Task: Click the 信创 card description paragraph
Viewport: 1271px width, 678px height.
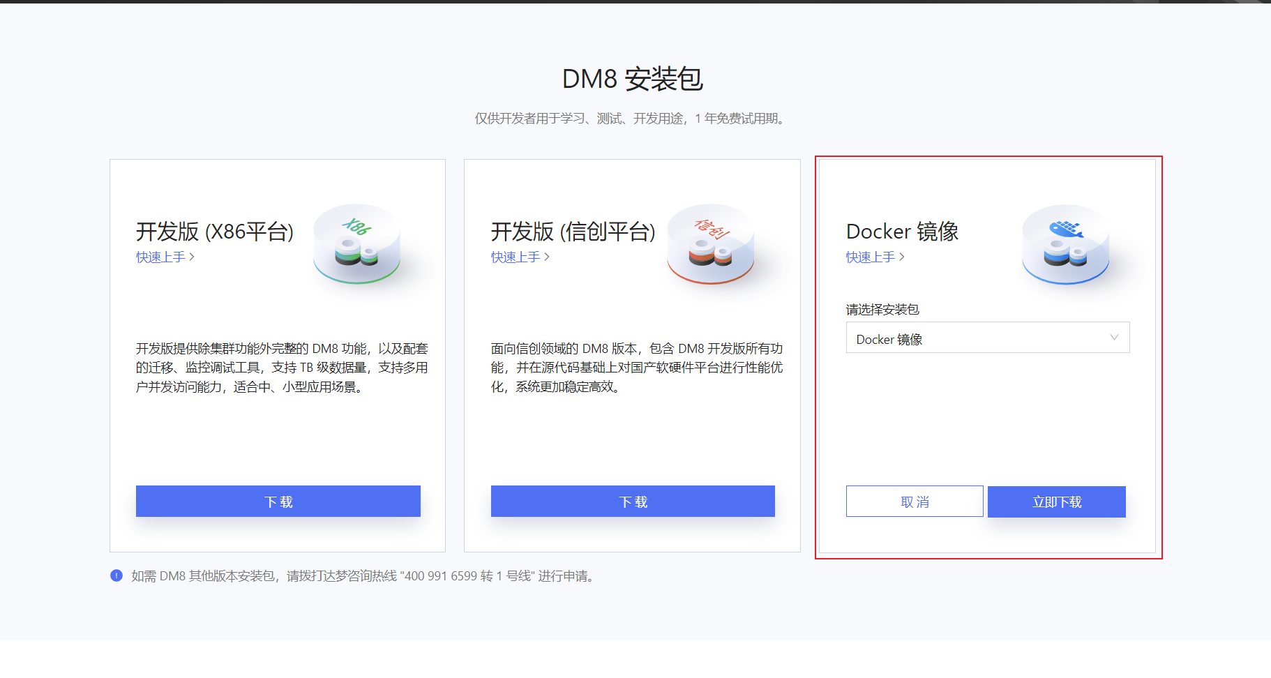Action: [637, 368]
